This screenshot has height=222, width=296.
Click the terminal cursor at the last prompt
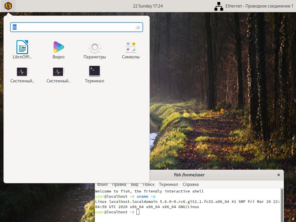[x=138, y=212]
